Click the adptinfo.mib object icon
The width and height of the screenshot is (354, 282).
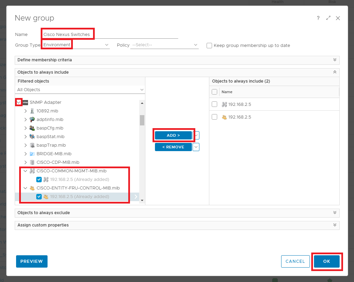pos(32,120)
